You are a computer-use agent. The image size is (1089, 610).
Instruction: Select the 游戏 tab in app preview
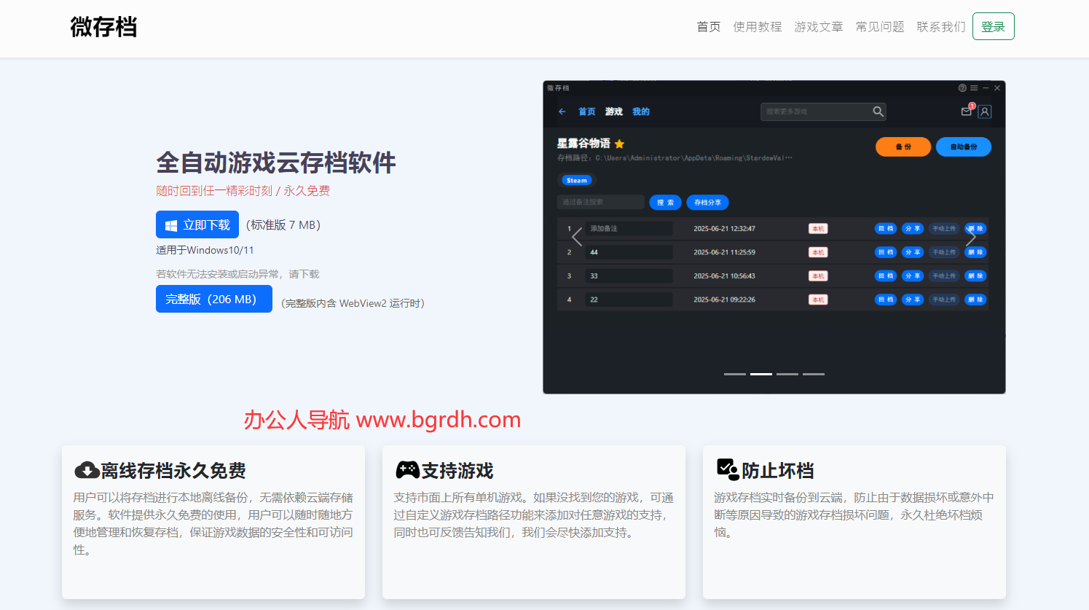pos(614,112)
